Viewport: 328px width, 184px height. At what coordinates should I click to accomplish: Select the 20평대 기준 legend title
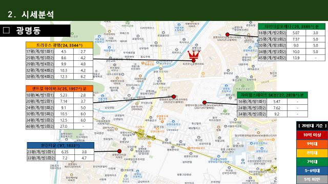click(x=312, y=126)
